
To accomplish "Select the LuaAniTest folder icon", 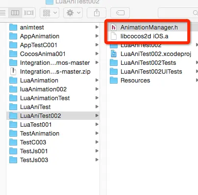I will pyautogui.click(x=13, y=107).
